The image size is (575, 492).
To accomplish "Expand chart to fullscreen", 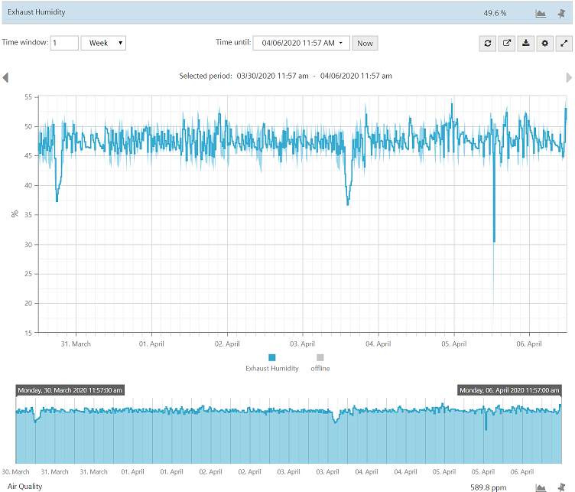I will coord(564,44).
